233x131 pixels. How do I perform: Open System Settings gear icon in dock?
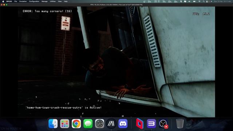(99, 124)
